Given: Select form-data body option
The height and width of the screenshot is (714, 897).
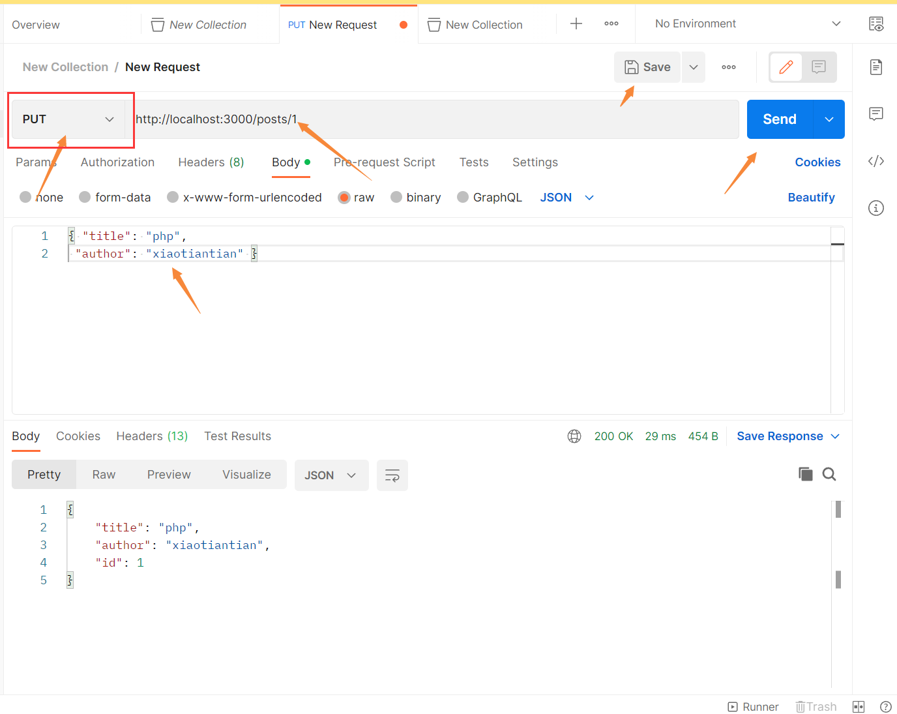Looking at the screenshot, I should pos(85,197).
